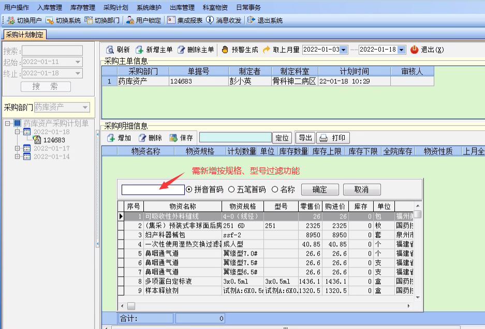Expand the 2022-01-17 tree node
485x329 pixels.
click(17, 148)
